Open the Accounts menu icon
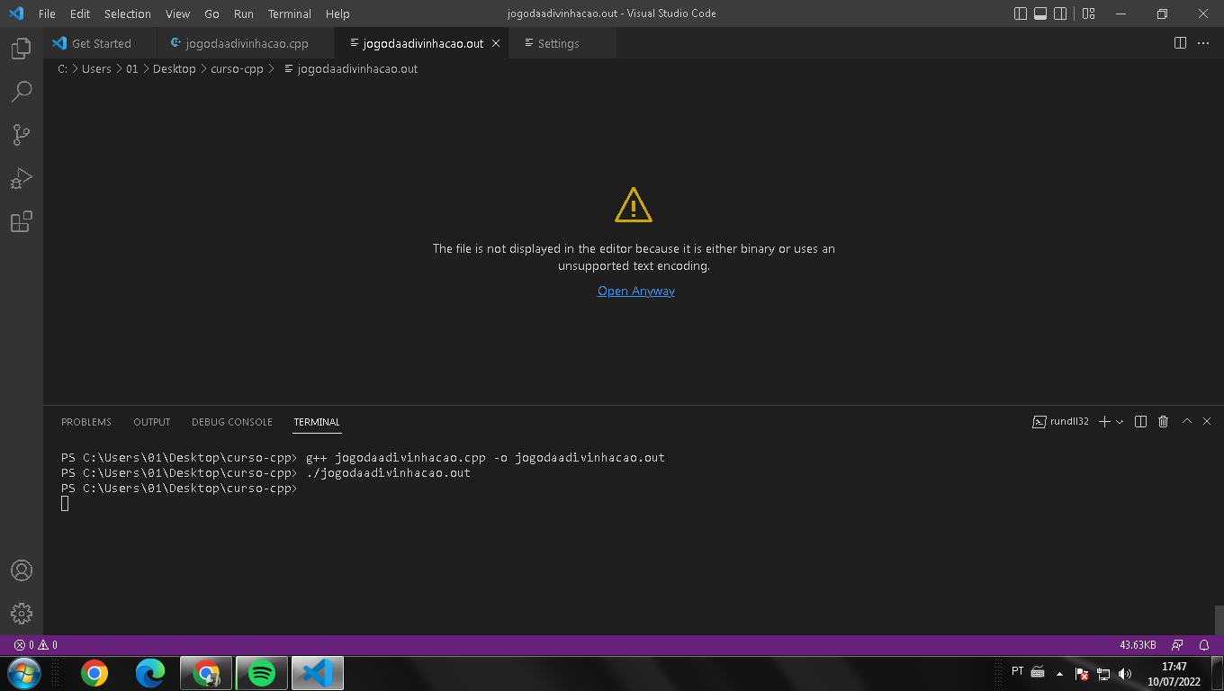Image resolution: width=1224 pixels, height=691 pixels. pyautogui.click(x=22, y=570)
